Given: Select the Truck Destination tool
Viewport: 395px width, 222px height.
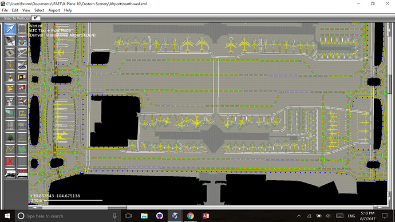Looking at the screenshot, I should pyautogui.click(x=22, y=173).
